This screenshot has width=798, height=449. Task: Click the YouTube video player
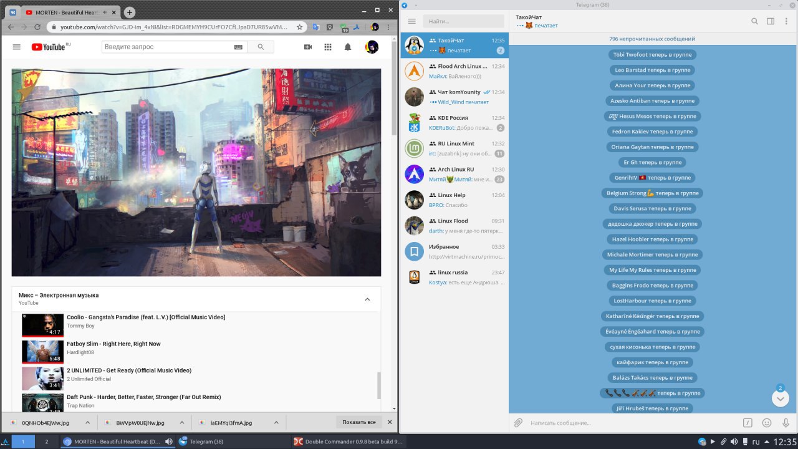point(196,172)
